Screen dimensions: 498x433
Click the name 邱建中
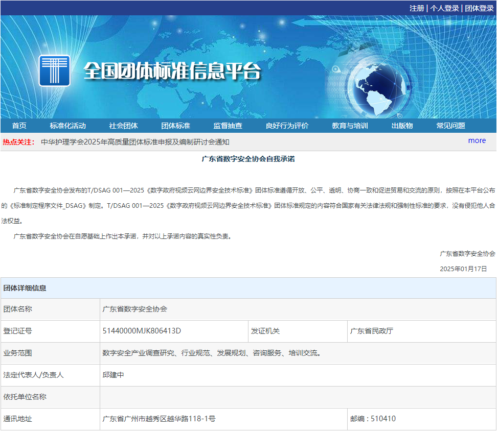click(113, 375)
